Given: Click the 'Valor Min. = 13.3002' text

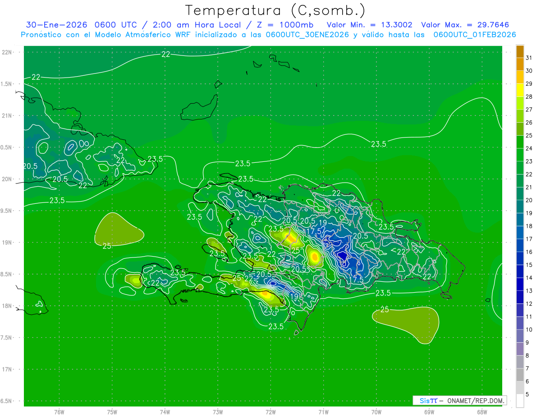Looking at the screenshot, I should [370, 25].
